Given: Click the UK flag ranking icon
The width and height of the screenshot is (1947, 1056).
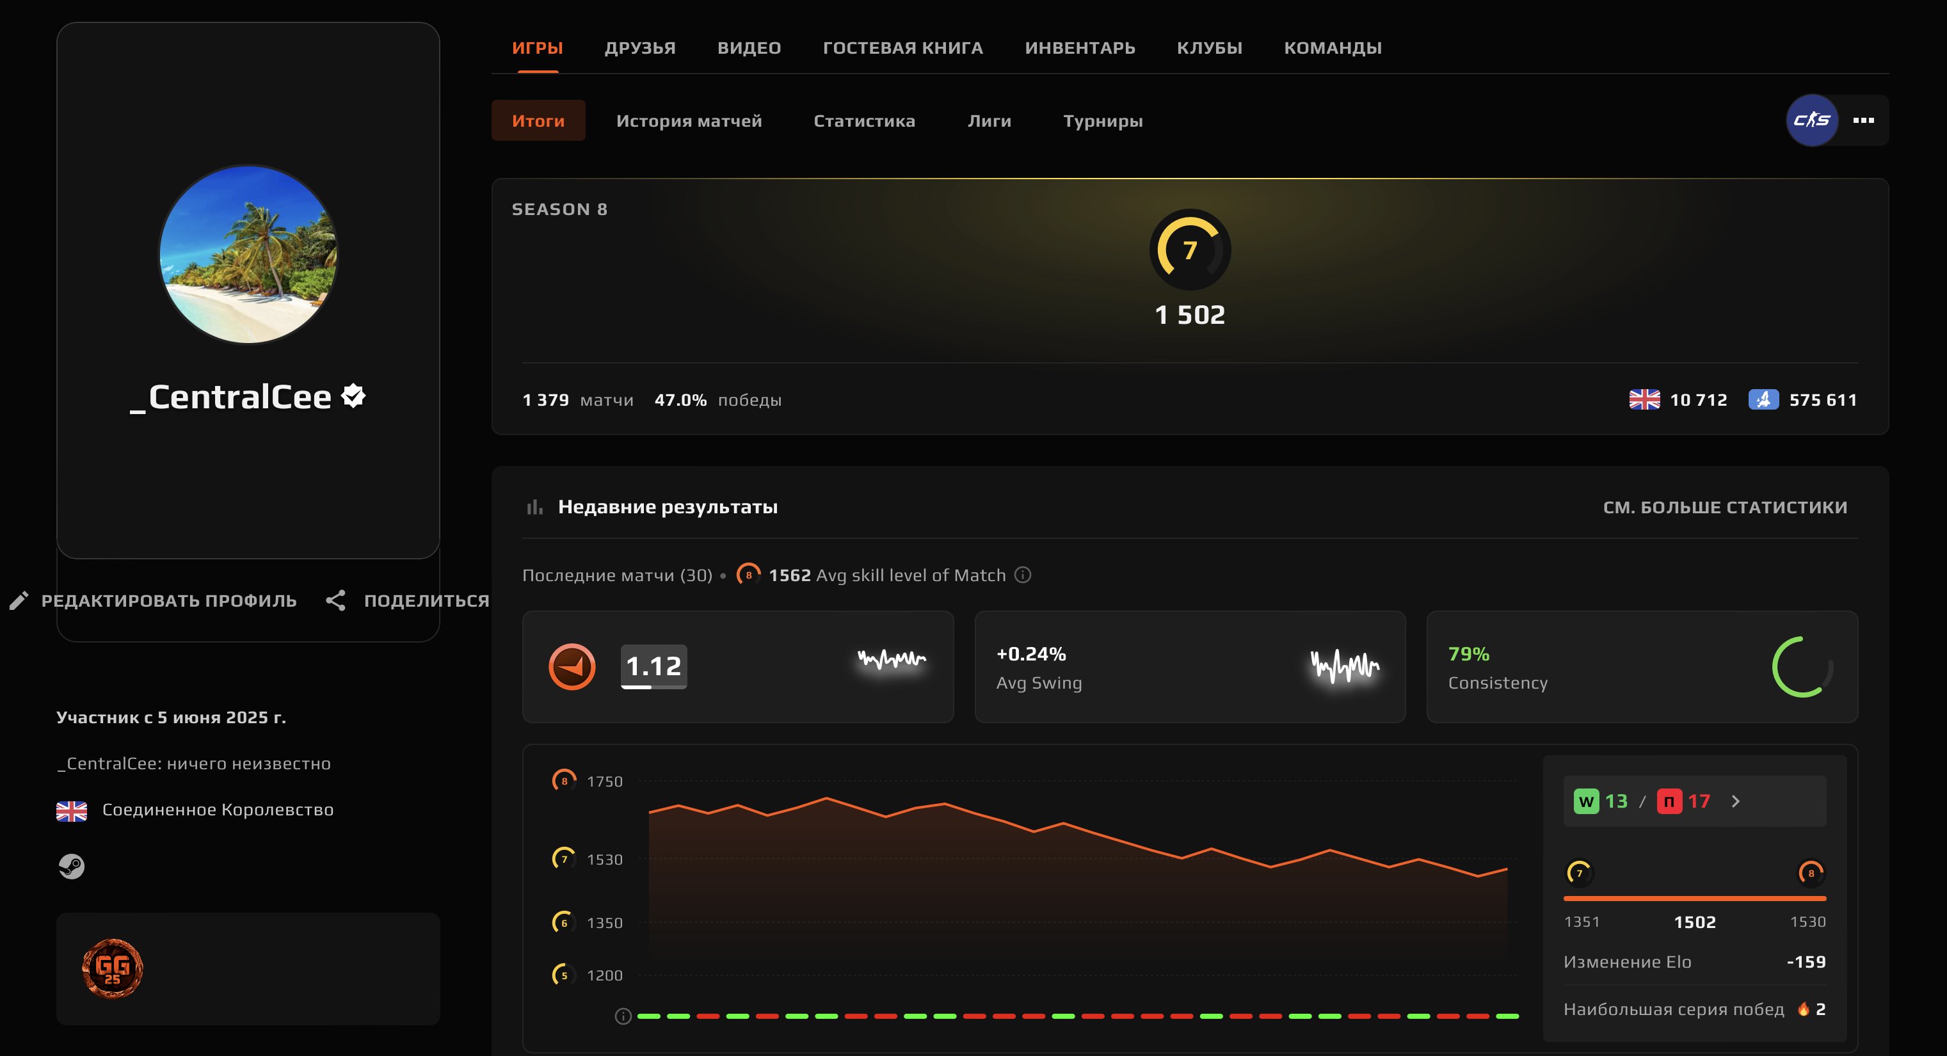Looking at the screenshot, I should coord(1644,400).
